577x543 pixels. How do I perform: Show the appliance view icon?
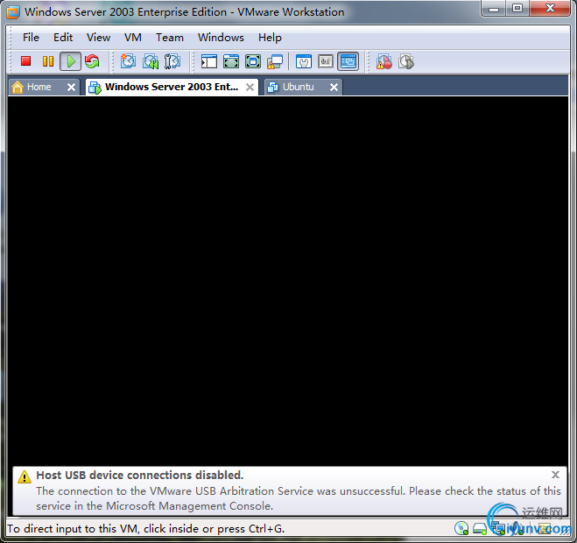[x=326, y=61]
